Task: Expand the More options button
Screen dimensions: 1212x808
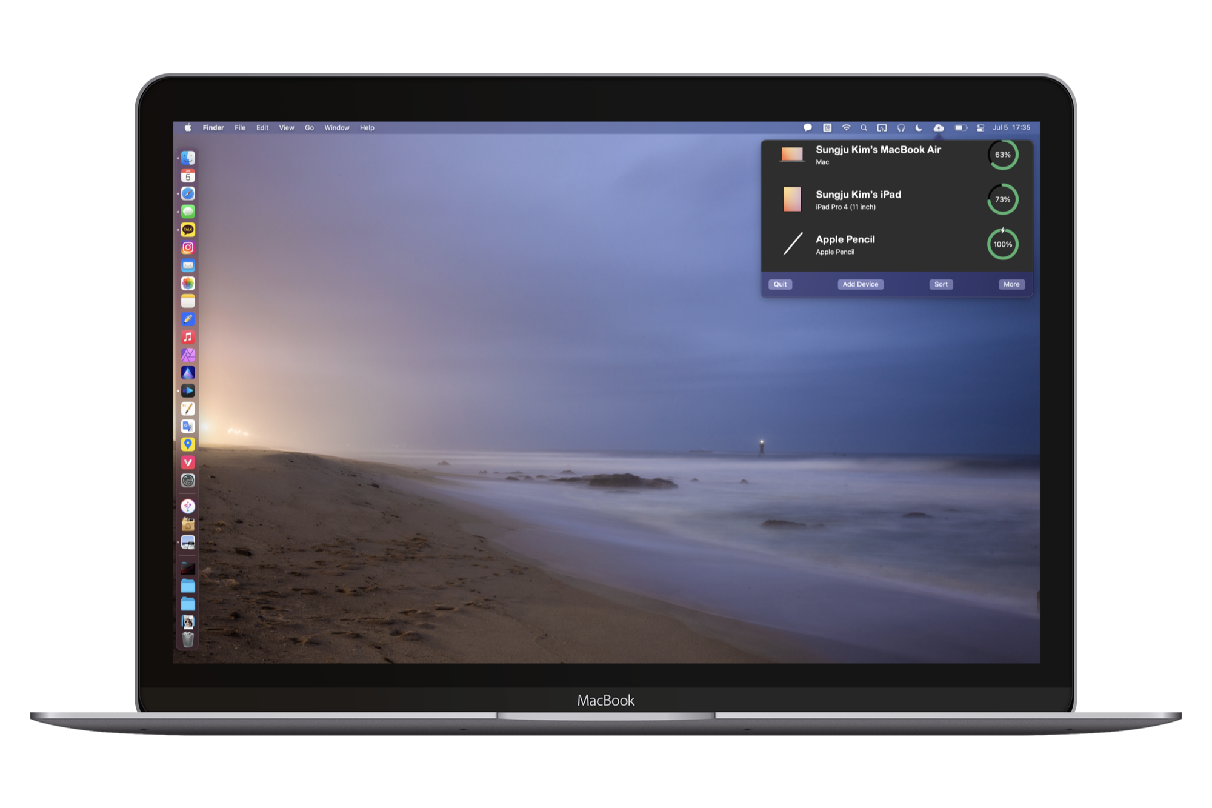Action: pos(1011,284)
